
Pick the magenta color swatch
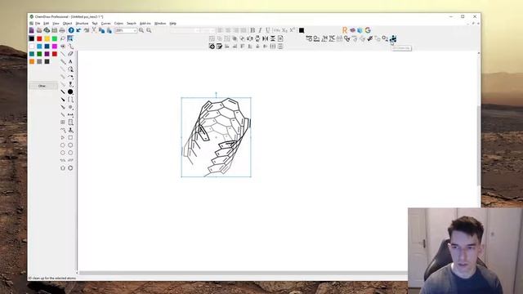point(55,47)
